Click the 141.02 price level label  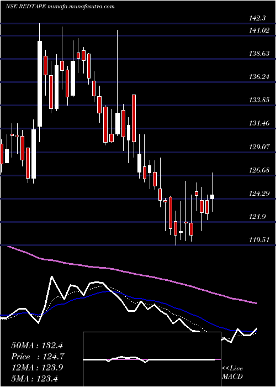tap(261, 30)
